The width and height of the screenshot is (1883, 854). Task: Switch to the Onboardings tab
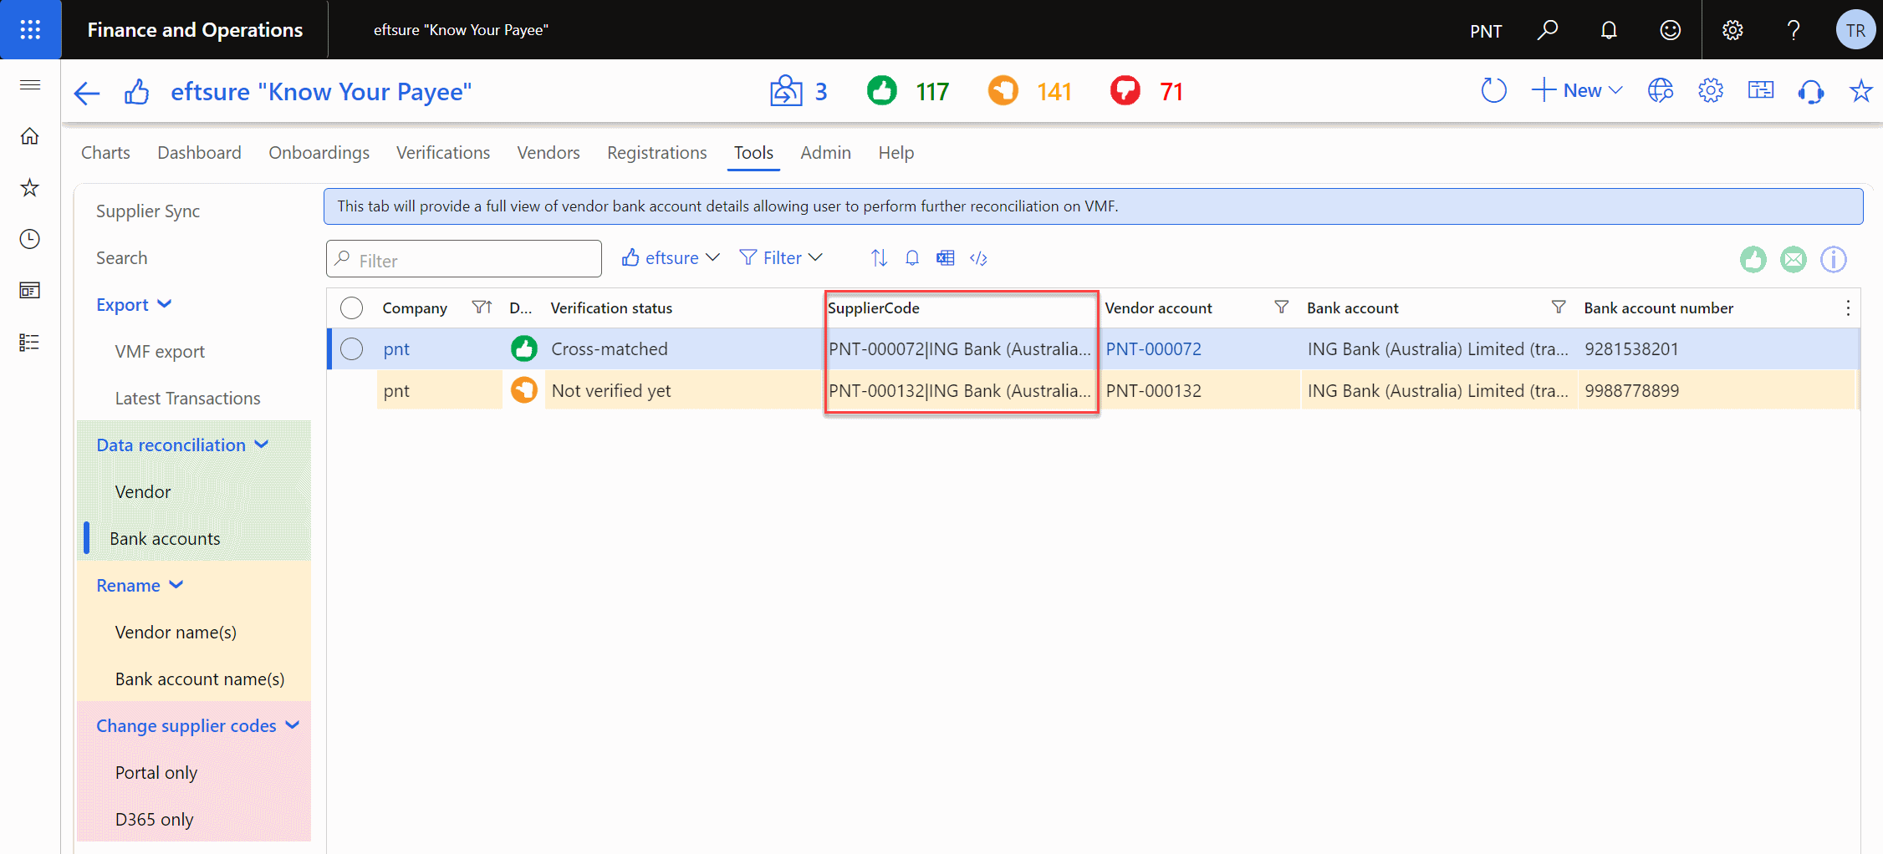point(319,153)
